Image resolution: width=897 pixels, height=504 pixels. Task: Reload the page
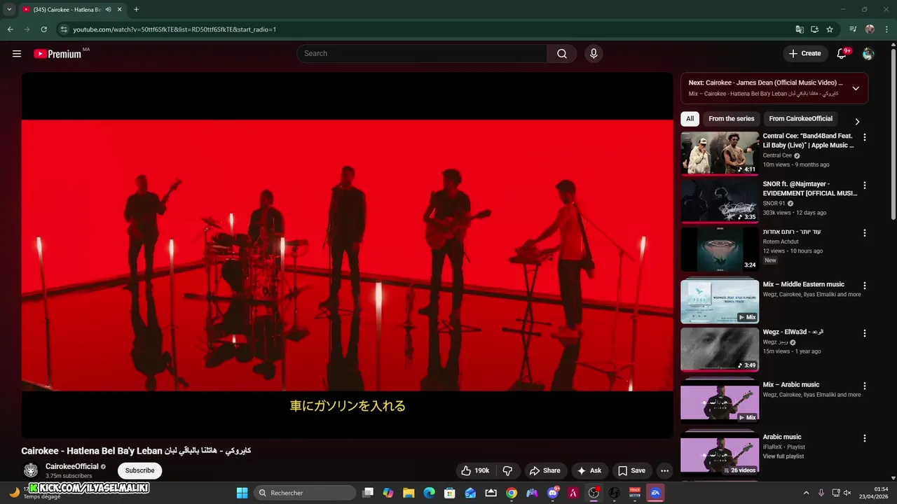point(43,29)
